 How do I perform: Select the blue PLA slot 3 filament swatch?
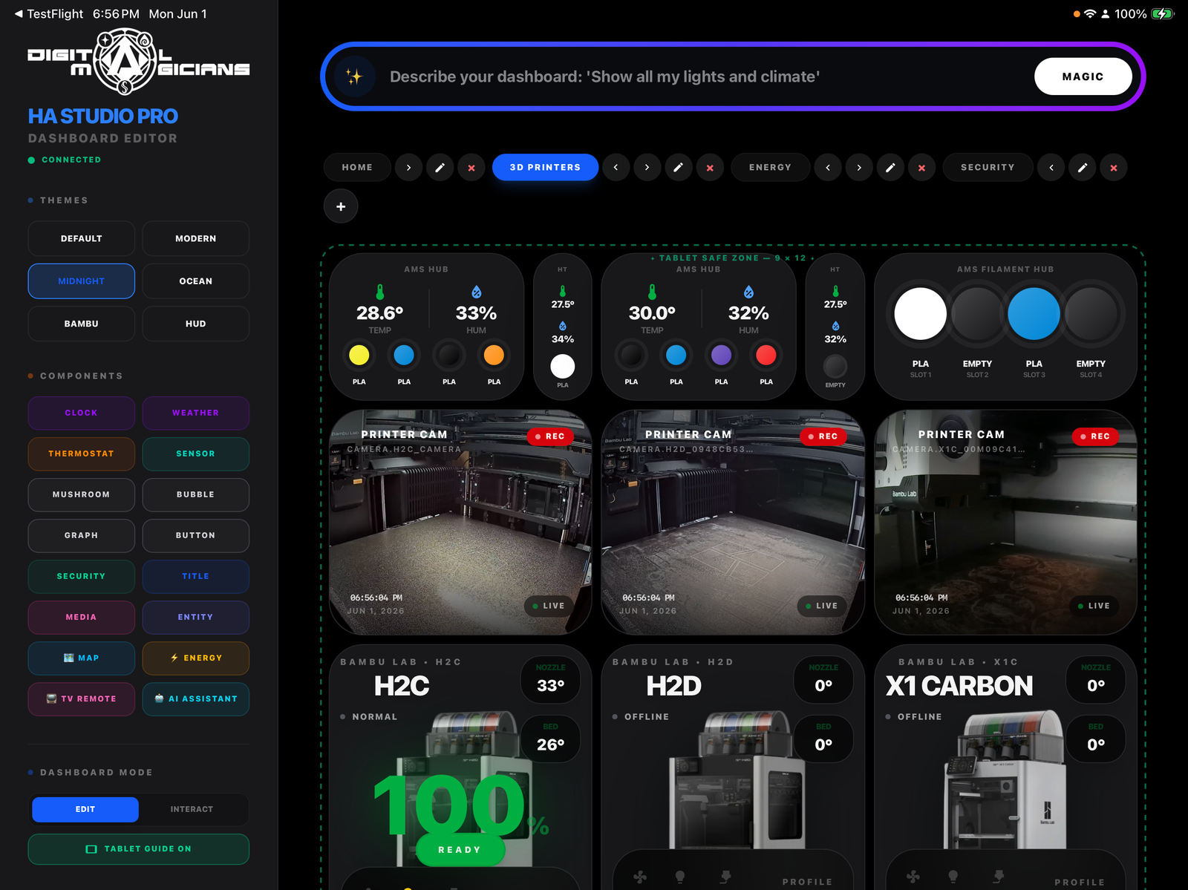pyautogui.click(x=1034, y=314)
